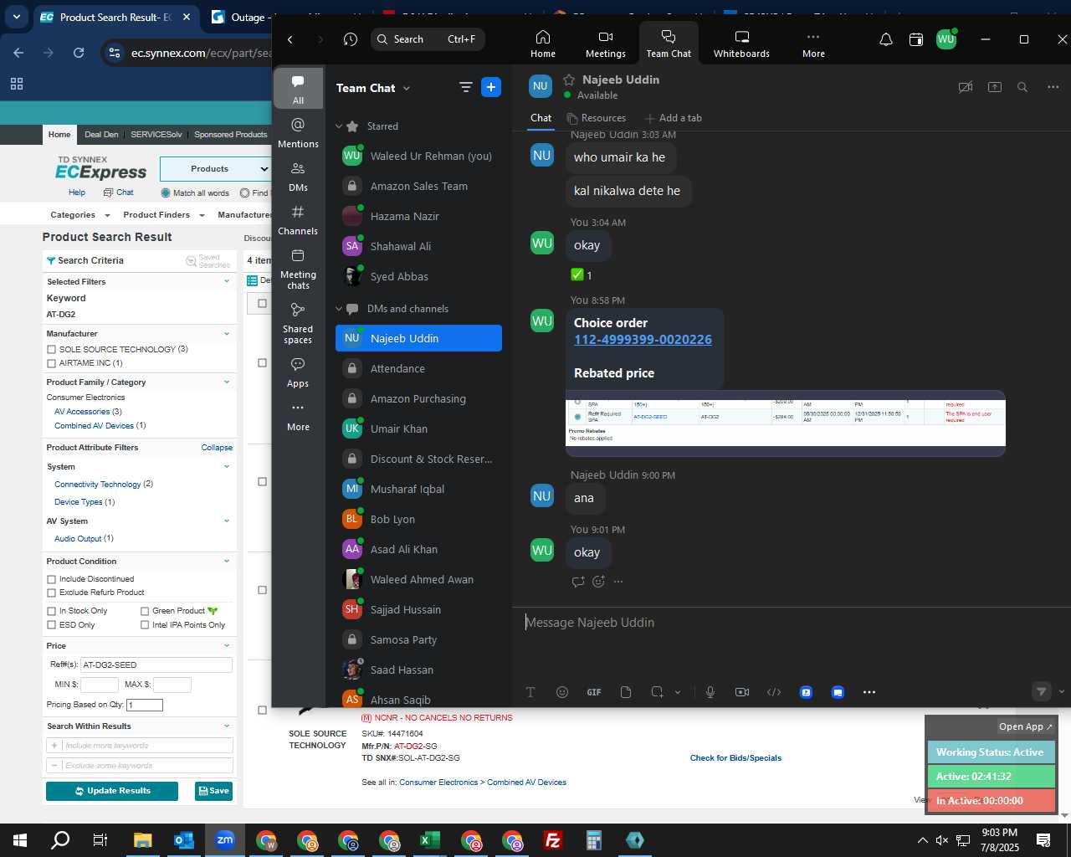Click Add a tab in chat
1071x857 pixels.
click(x=673, y=118)
